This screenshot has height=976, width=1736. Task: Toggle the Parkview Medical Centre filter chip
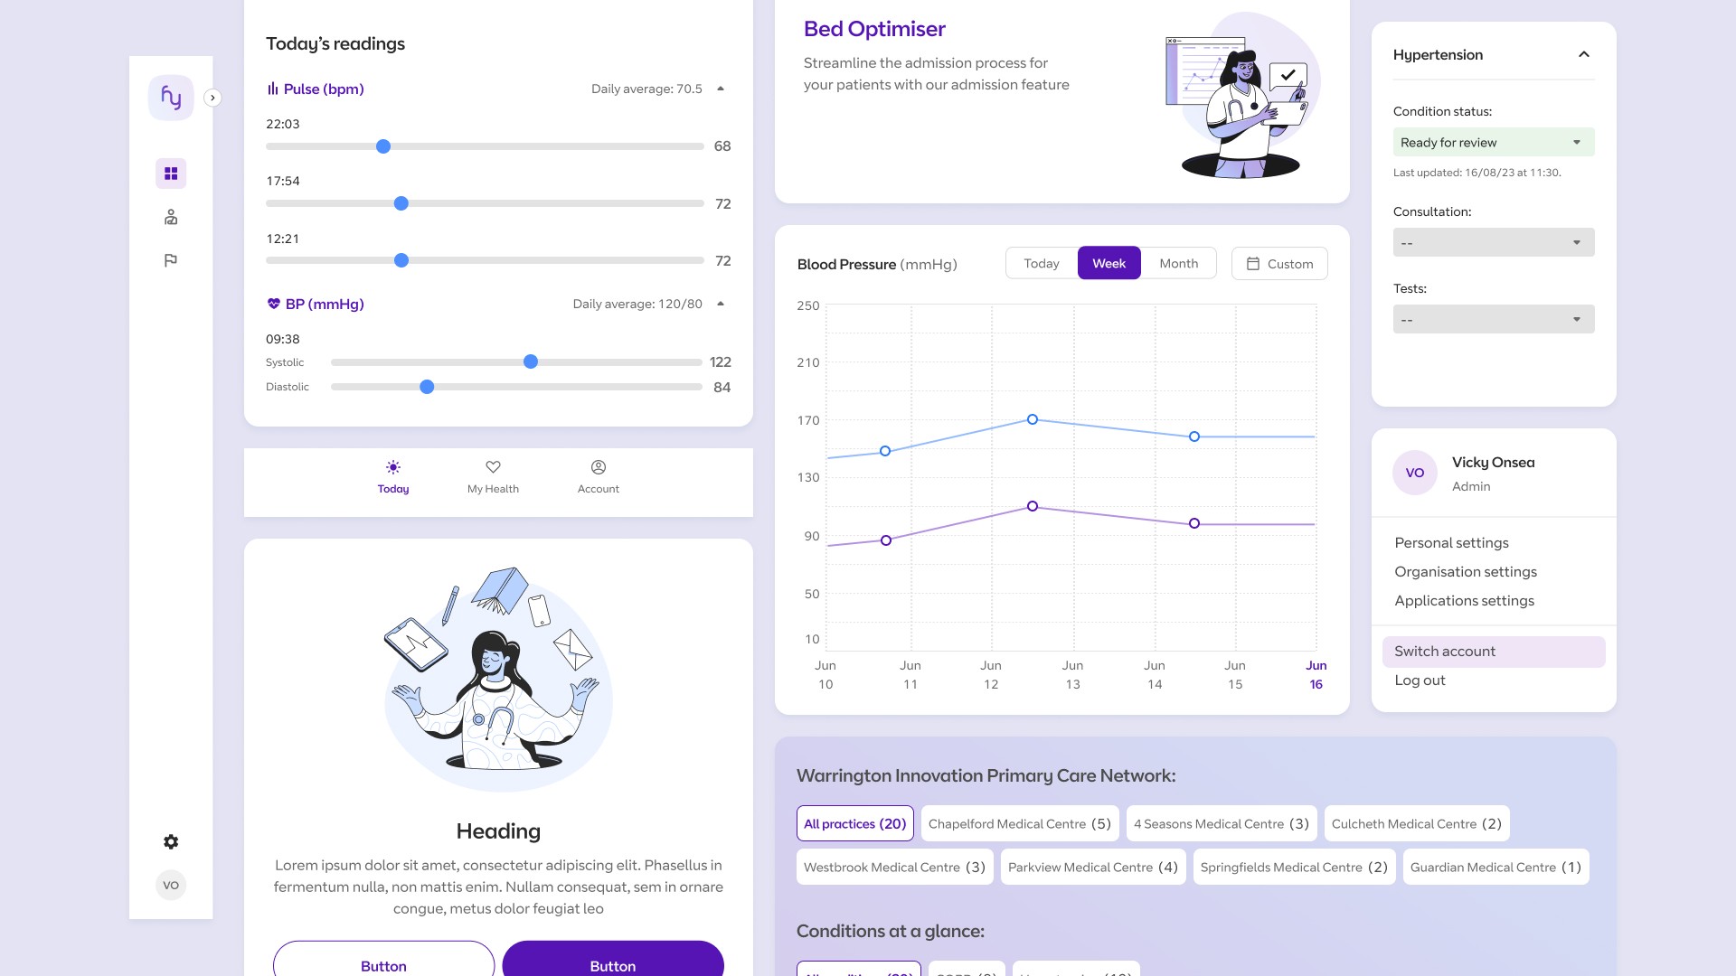coord(1092,867)
